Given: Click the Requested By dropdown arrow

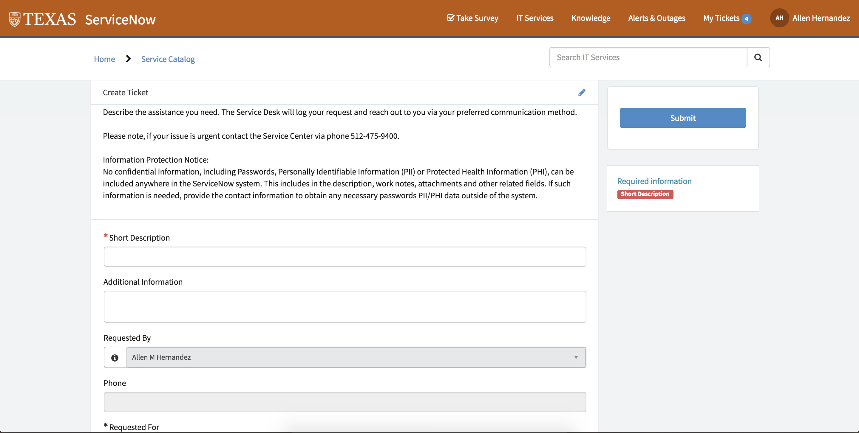Looking at the screenshot, I should pyautogui.click(x=576, y=357).
